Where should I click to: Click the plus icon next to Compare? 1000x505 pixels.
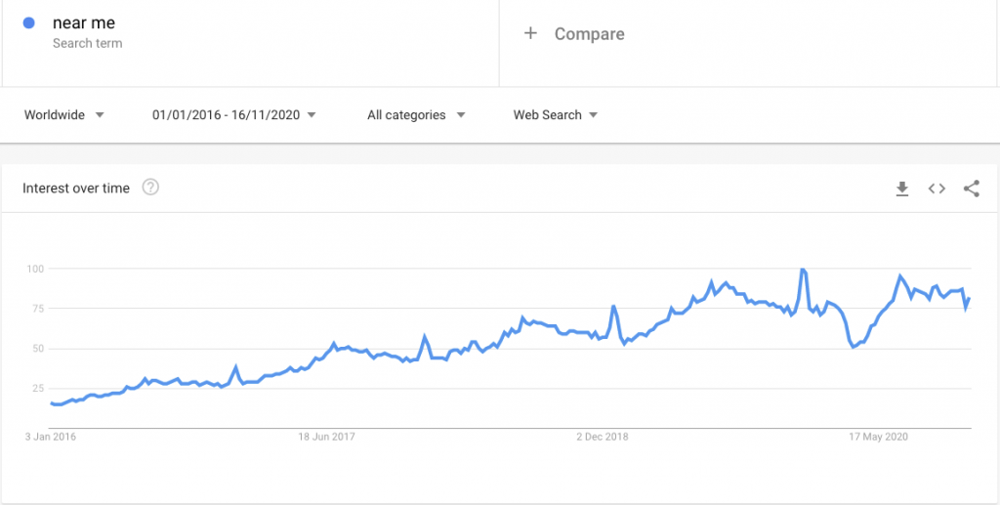[530, 33]
